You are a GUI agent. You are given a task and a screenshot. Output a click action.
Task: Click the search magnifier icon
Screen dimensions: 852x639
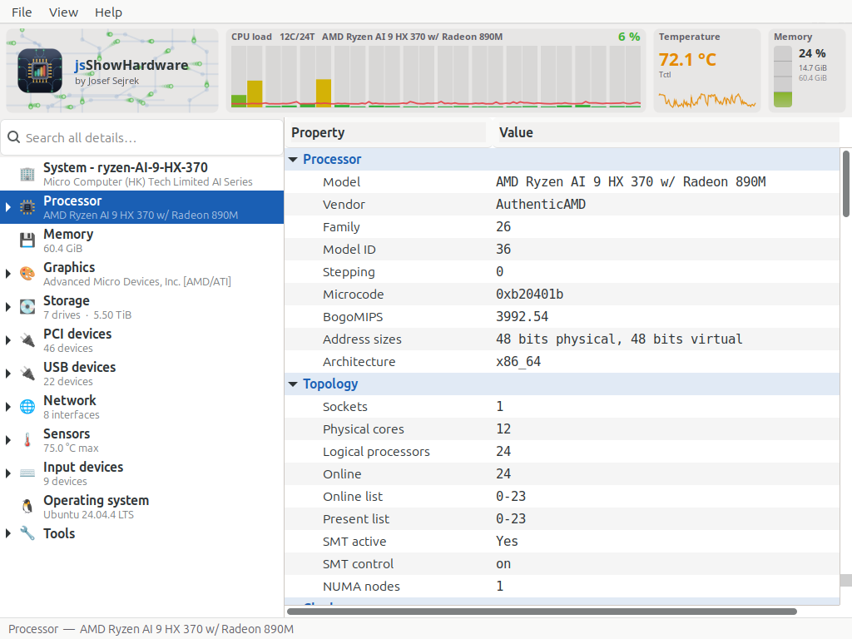[14, 137]
